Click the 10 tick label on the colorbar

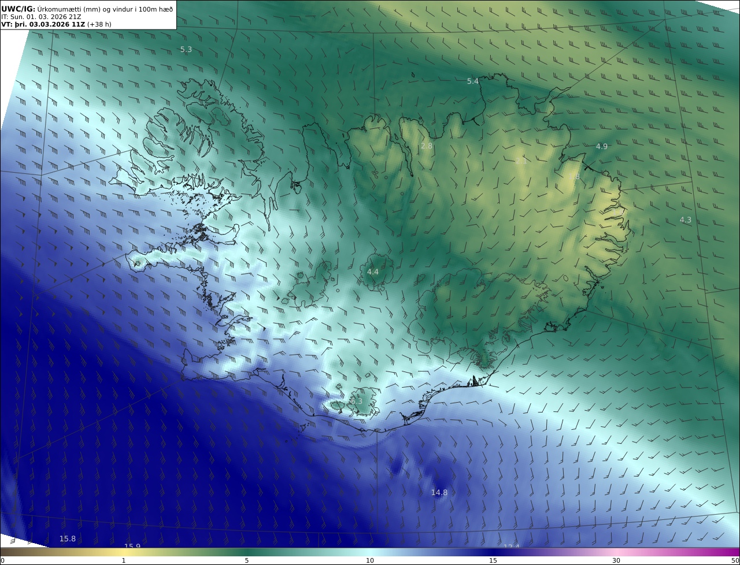click(370, 560)
